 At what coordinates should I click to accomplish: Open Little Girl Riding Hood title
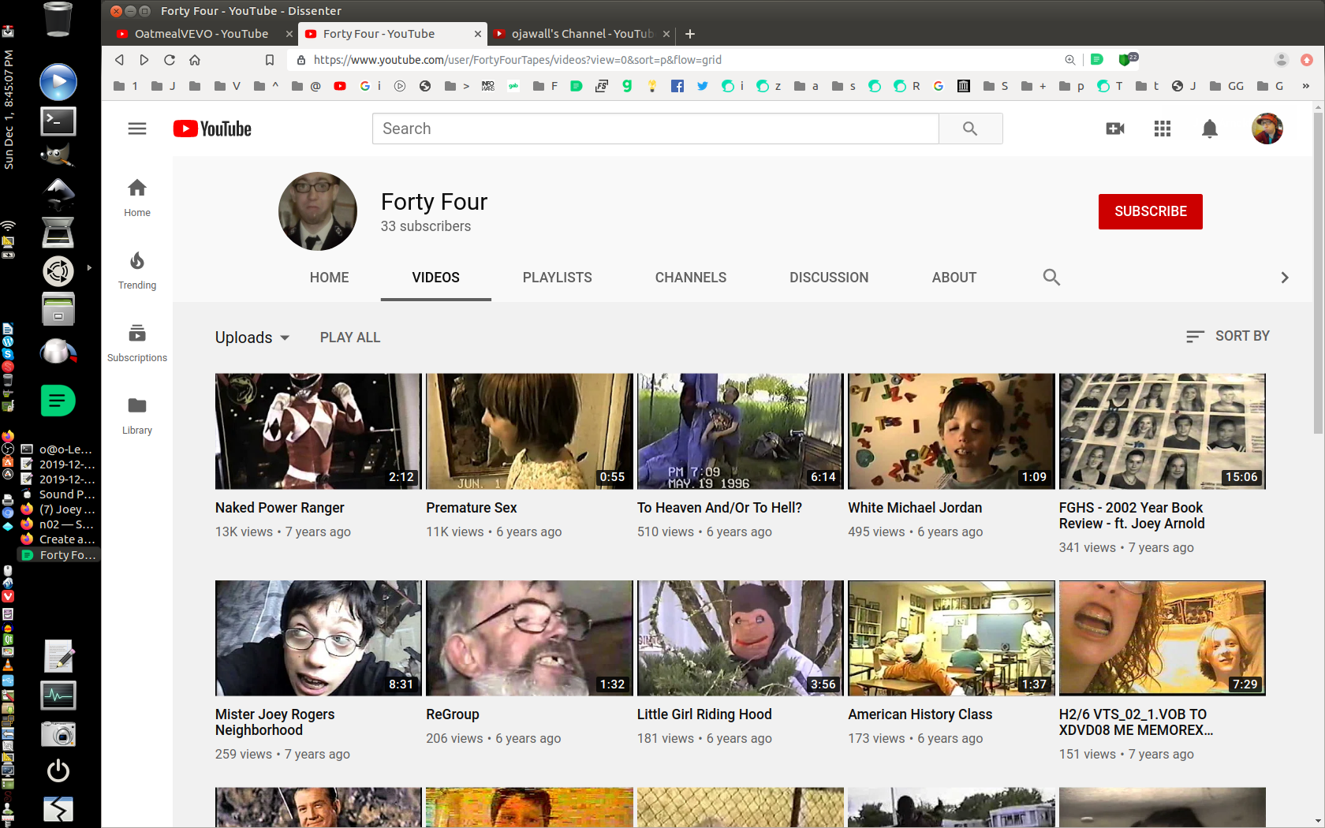(704, 714)
